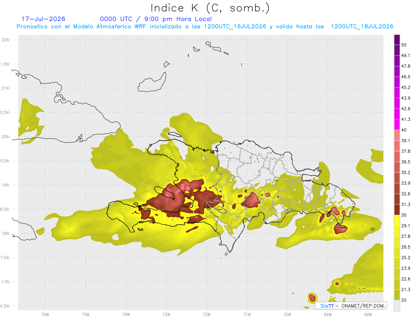
Task: Click the '74W' longitude label
Action: [x=126, y=314]
